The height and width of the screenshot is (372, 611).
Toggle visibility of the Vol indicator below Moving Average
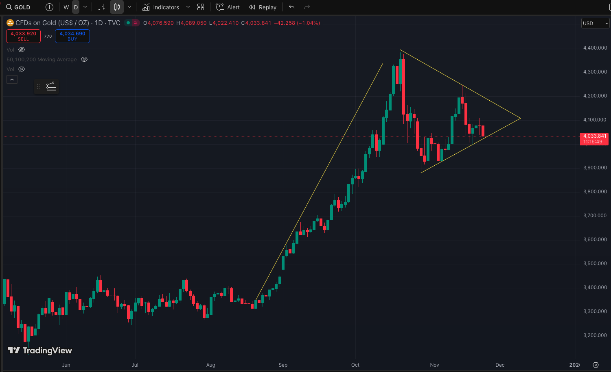[22, 69]
